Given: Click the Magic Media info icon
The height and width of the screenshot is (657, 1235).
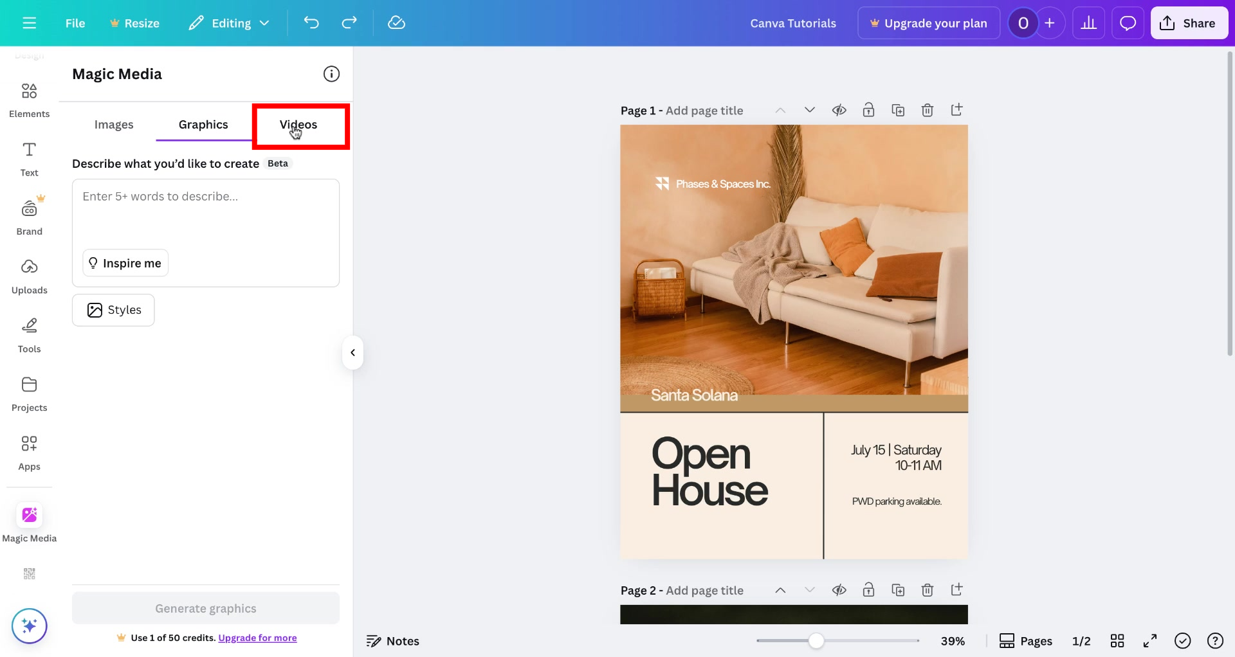Looking at the screenshot, I should point(331,73).
